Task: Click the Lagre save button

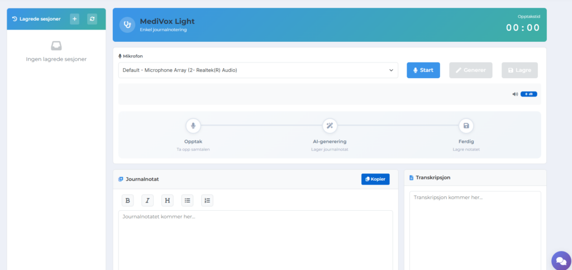Action: tap(519, 70)
